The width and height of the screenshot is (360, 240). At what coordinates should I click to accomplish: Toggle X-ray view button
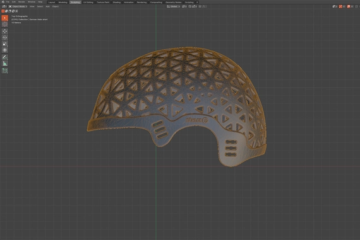tap(357, 6)
